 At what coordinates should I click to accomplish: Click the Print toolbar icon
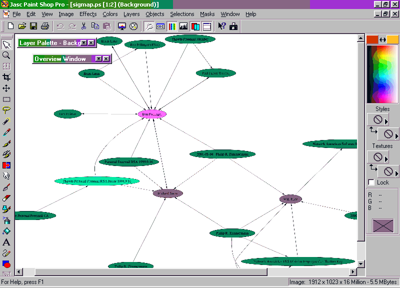click(x=45, y=26)
